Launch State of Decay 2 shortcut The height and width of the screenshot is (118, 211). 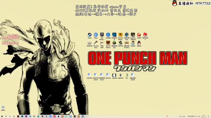point(108,44)
